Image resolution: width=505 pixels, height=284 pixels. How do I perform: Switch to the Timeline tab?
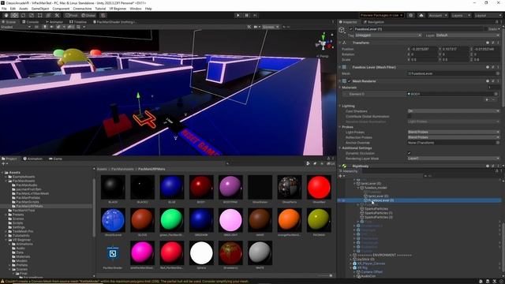tap(78, 22)
